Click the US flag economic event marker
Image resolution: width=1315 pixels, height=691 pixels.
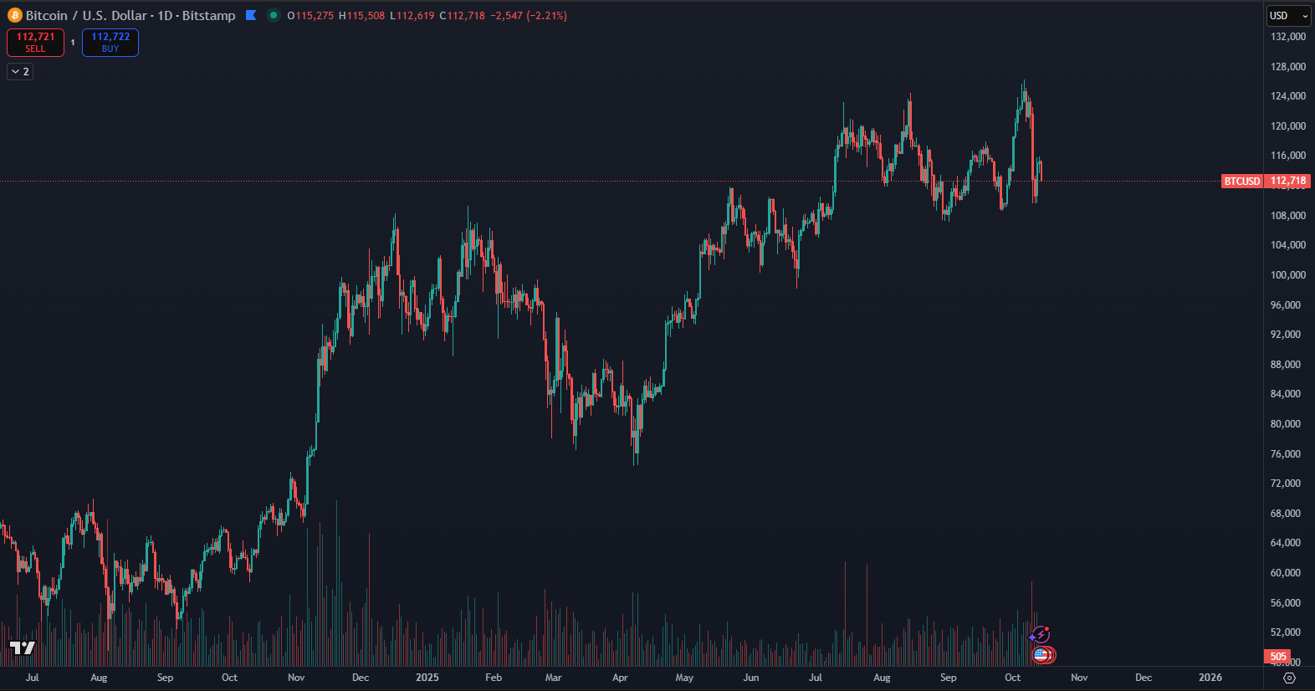click(x=1041, y=655)
